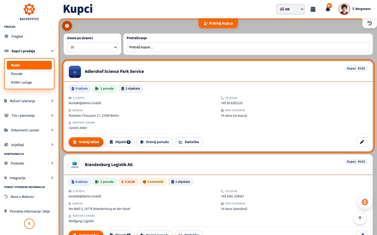Viewport: 377px width, 235px height.
Task: Open Statistika for Adlershof
Action: [x=189, y=142]
